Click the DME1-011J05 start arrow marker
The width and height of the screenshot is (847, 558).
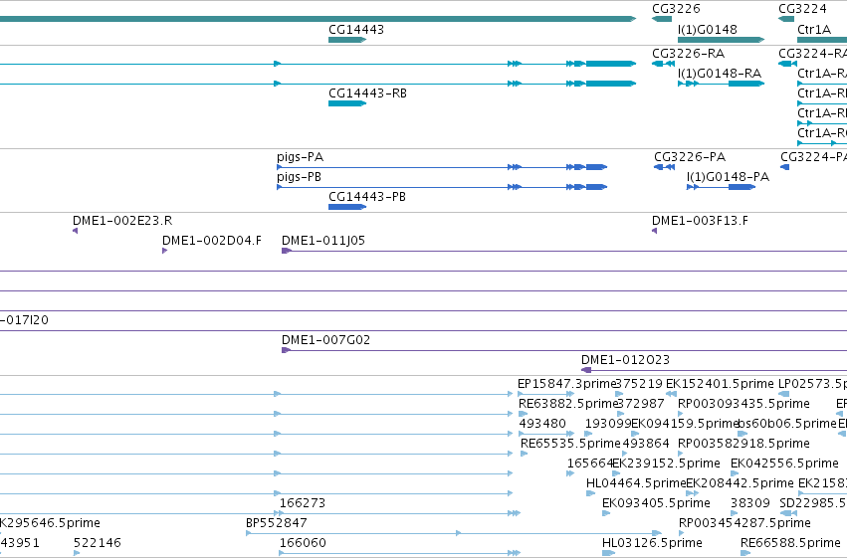(x=287, y=251)
